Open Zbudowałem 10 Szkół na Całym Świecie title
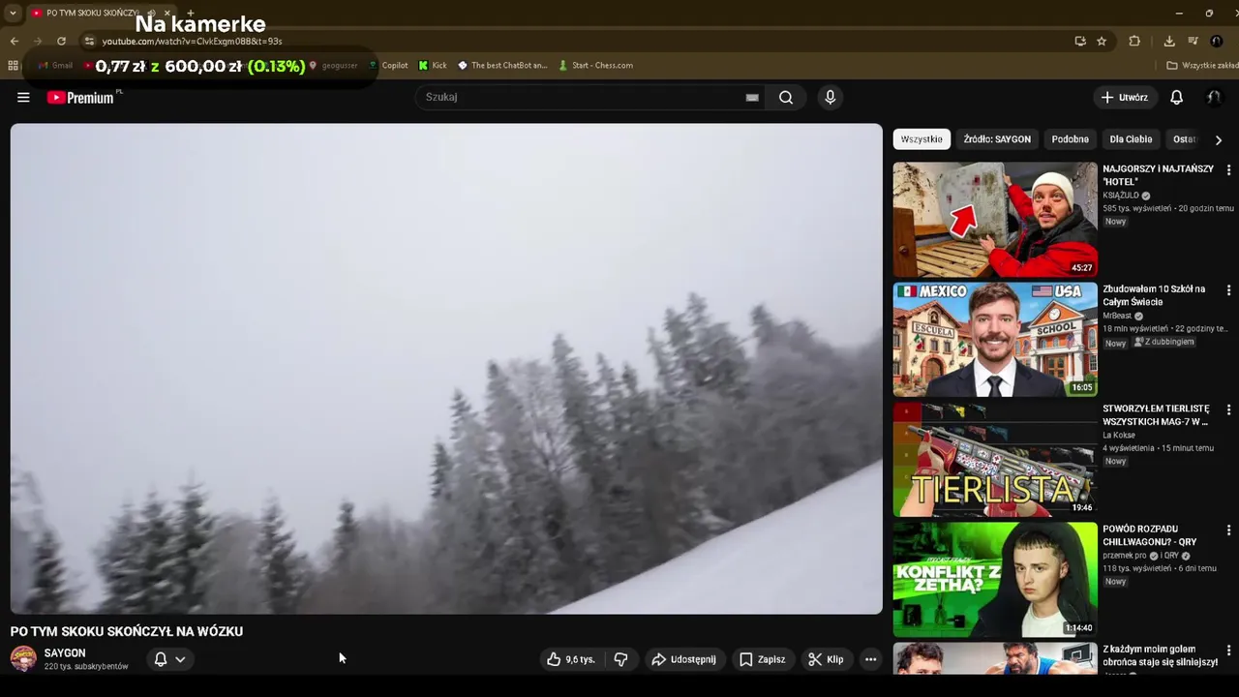This screenshot has width=1239, height=697. click(1154, 295)
